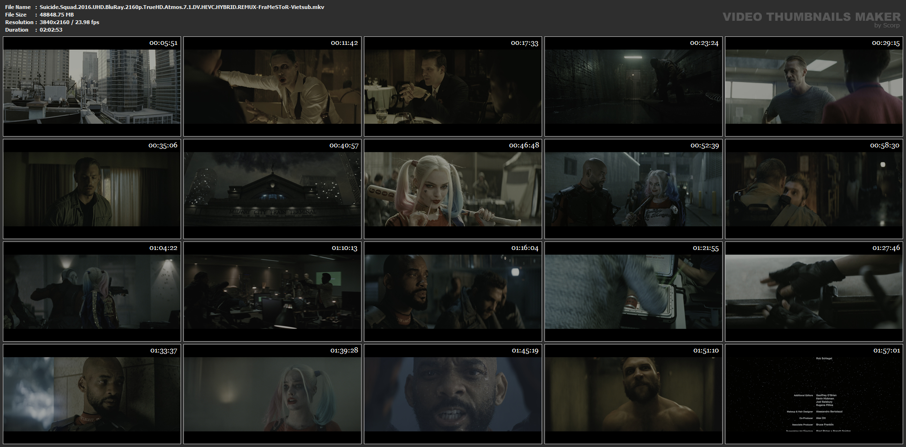This screenshot has height=447, width=906.
Task: Open the thumbnail stamped 00:46:48
Action: pyautogui.click(x=453, y=189)
